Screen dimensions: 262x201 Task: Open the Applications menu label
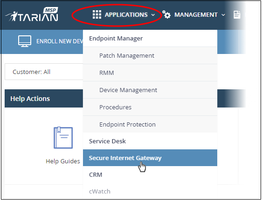coord(126,15)
